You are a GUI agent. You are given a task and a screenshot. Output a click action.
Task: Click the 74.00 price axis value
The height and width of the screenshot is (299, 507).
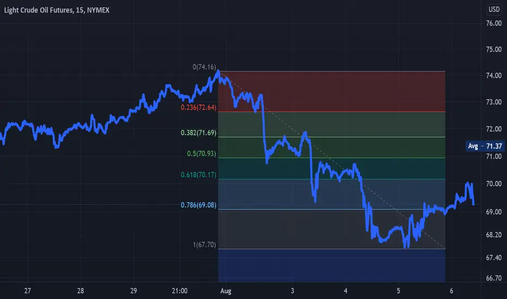coord(494,76)
